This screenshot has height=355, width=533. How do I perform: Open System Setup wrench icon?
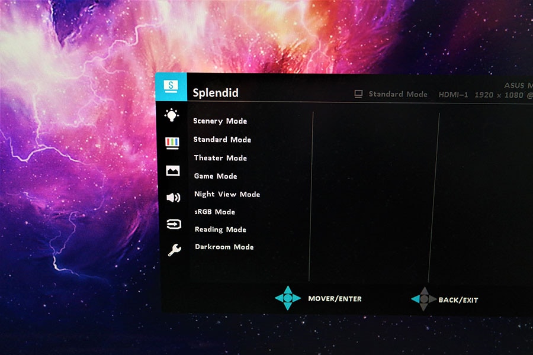174,250
